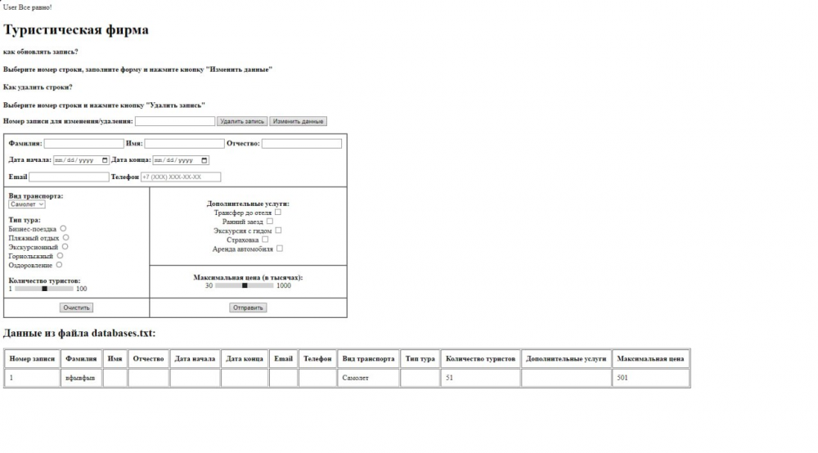Tick the Экскурсия с гидом checkbox

(278, 230)
